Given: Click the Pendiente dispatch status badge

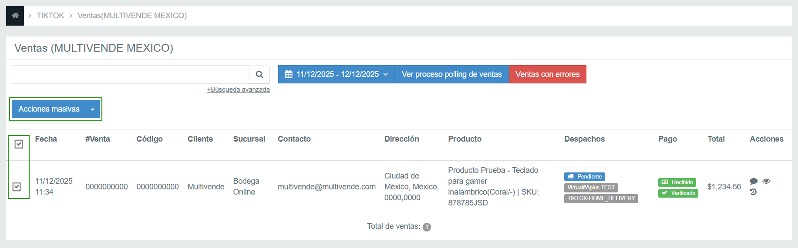Looking at the screenshot, I should [584, 177].
